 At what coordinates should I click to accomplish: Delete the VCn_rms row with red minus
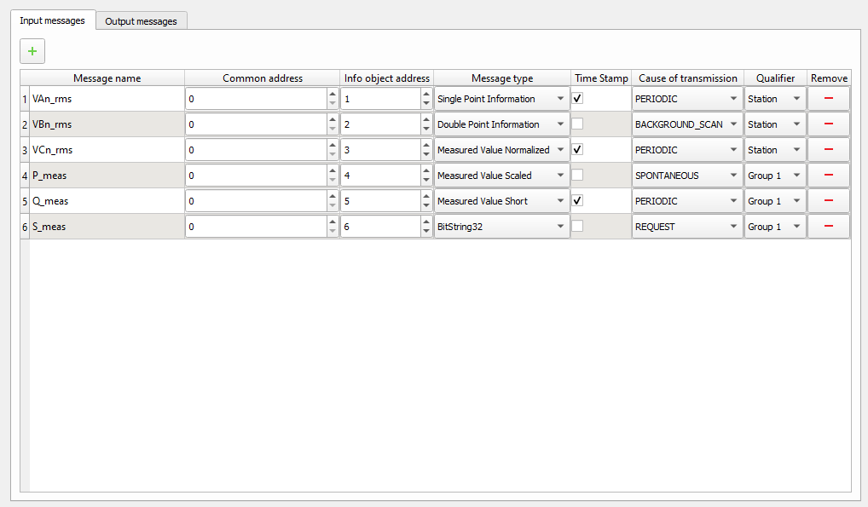click(x=828, y=150)
